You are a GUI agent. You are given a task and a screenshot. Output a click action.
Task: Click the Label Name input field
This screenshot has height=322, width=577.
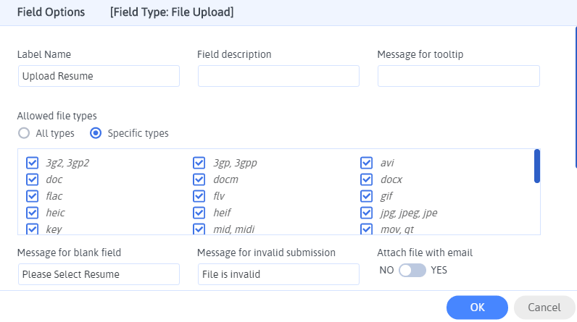coord(99,76)
